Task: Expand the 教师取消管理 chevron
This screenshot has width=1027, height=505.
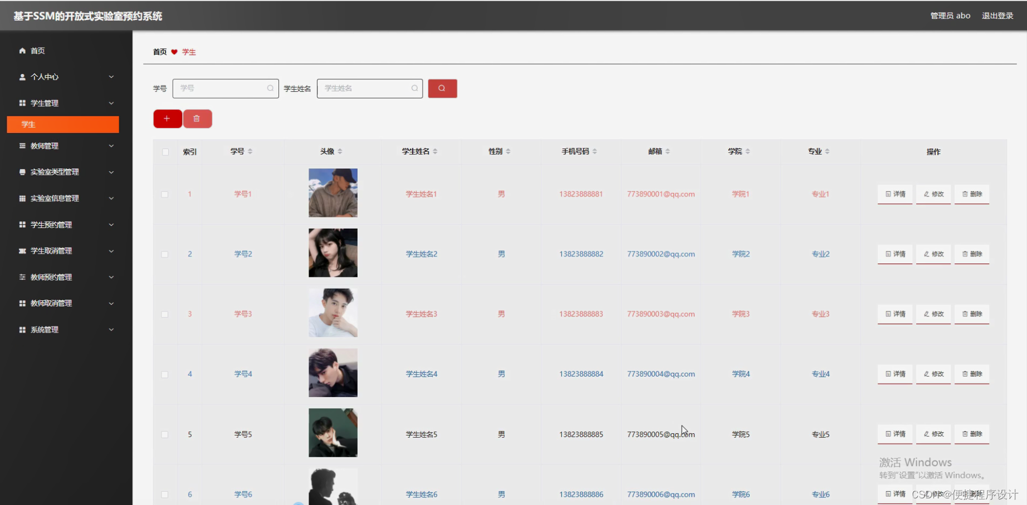Action: 111,303
